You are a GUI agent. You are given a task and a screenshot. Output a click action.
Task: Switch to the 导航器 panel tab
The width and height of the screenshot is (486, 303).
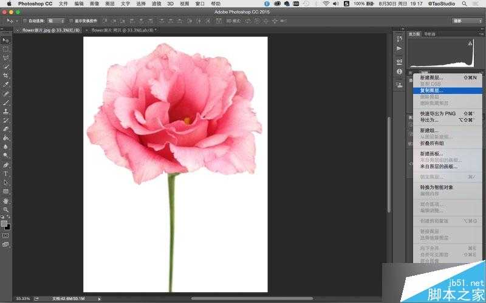430,34
